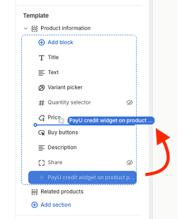Viewport: 192px width, 219px height.
Task: Click the Add section plus icon
Action: (35, 205)
